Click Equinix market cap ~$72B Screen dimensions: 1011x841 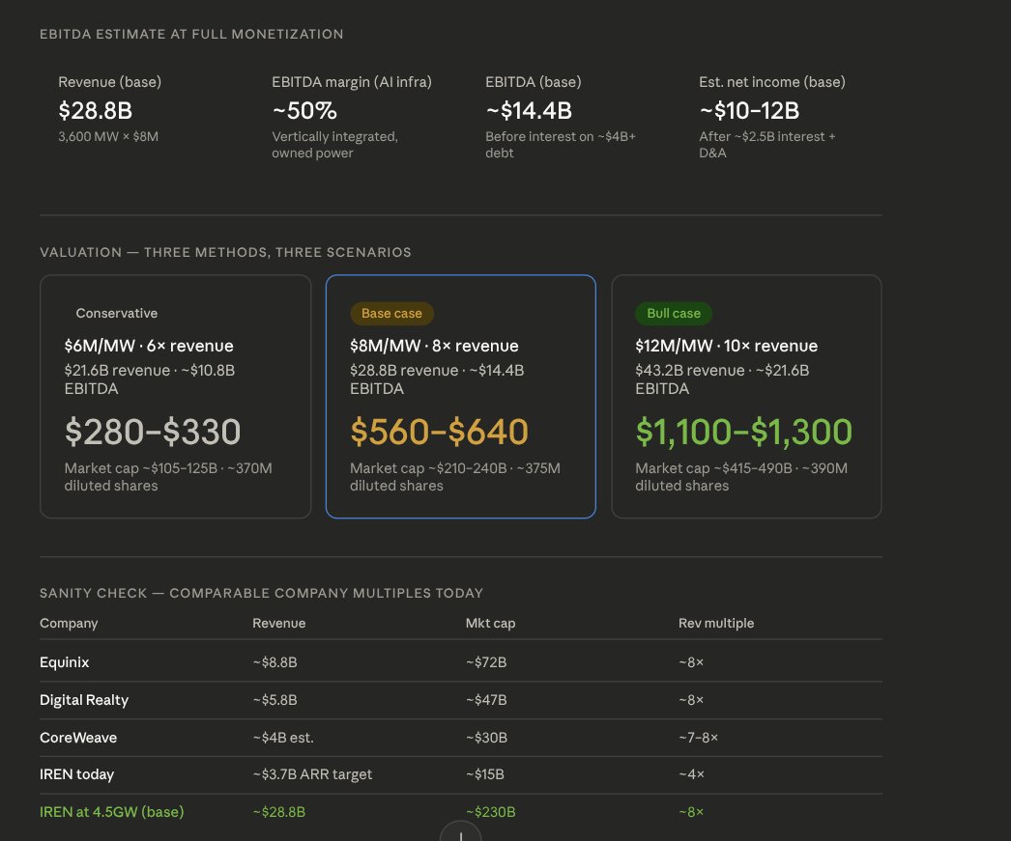486,662
